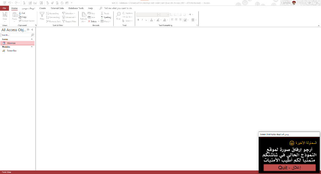
Task: Click the Cut scissors command
Action: 22,13
